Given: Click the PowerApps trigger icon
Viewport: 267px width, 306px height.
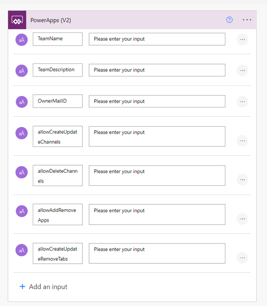Looking at the screenshot, I should click(x=17, y=20).
